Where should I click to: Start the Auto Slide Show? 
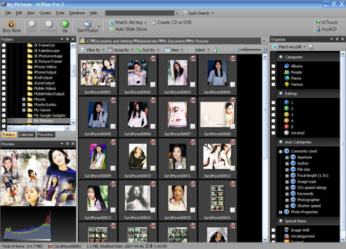[x=128, y=29]
